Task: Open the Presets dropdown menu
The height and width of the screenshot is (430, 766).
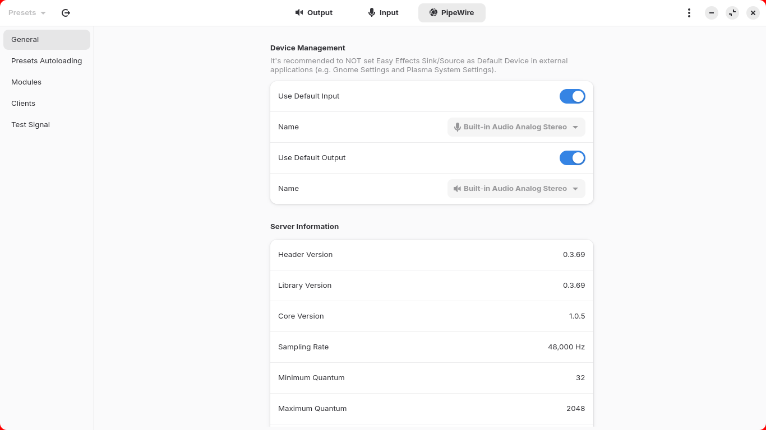Action: click(27, 13)
